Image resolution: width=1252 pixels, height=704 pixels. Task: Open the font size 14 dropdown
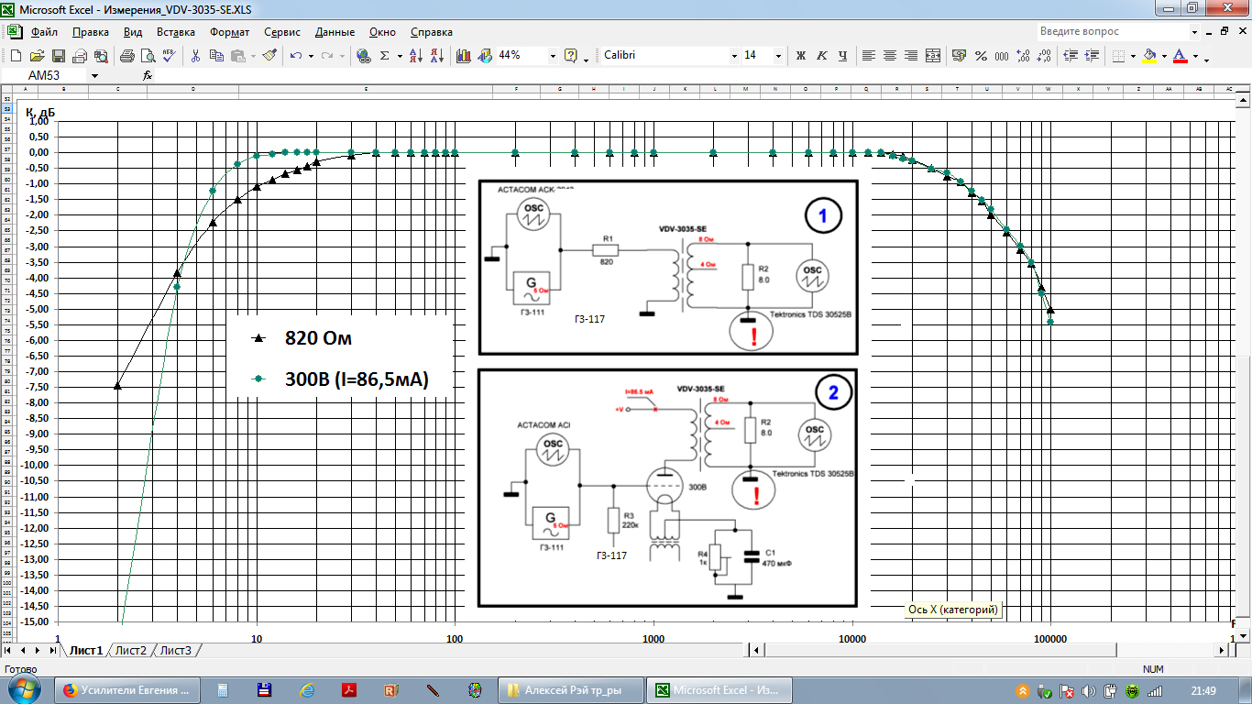(x=778, y=56)
